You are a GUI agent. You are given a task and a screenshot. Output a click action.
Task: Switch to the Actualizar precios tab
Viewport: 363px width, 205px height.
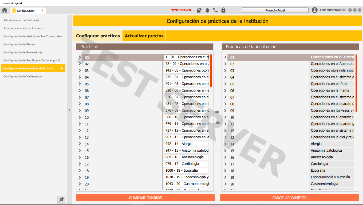[144, 35]
